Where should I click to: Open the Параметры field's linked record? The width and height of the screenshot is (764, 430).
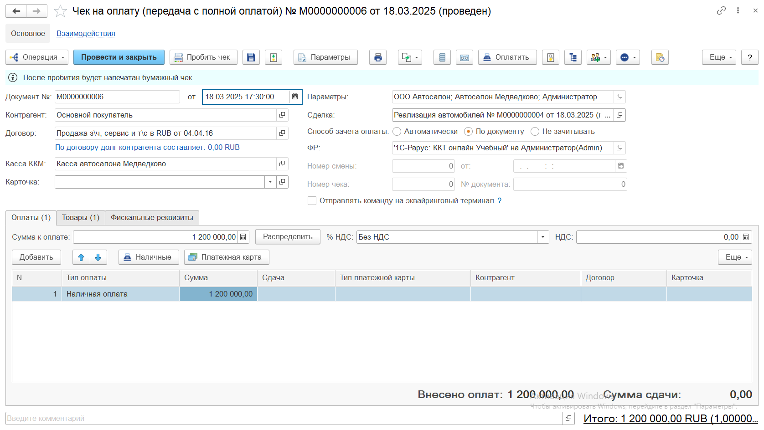tap(619, 97)
